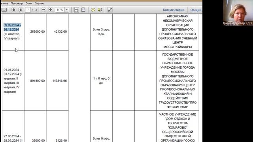This screenshot has width=253, height=142.
Task: Open the Справка menu
Action: tap(40, 4)
